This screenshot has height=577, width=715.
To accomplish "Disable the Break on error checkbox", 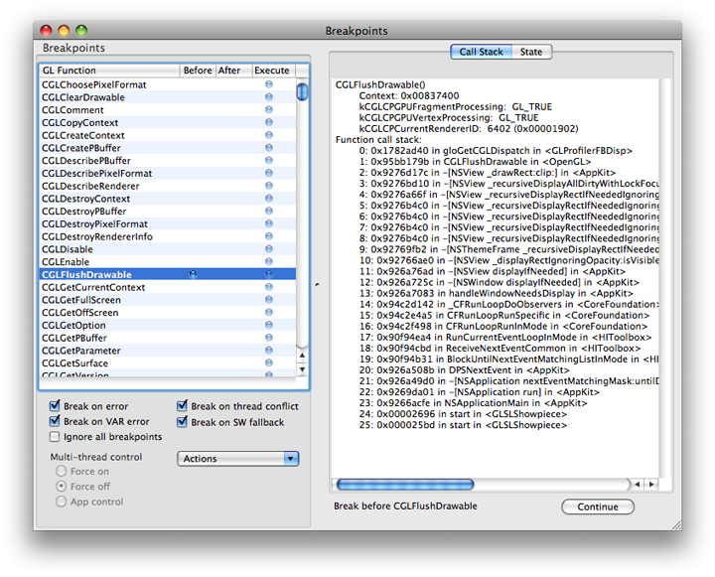I will (x=57, y=406).
